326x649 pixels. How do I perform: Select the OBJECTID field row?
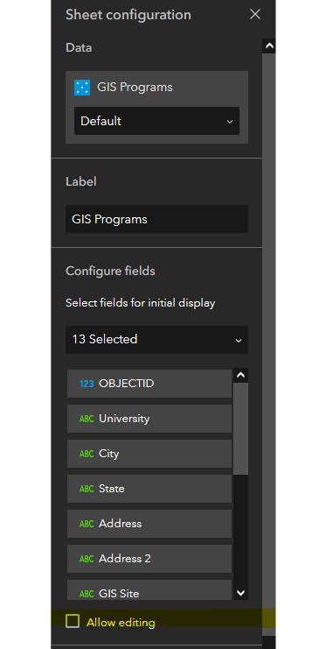point(149,384)
